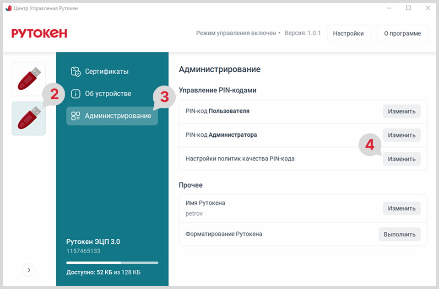Click the app icon in title bar
The width and height of the screenshot is (439, 289).
point(8,8)
